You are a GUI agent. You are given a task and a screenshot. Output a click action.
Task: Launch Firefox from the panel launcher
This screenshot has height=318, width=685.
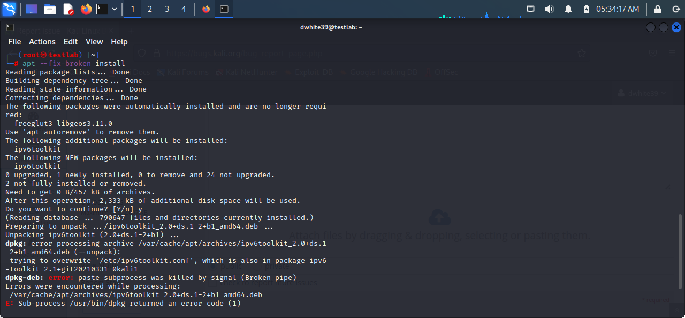point(86,9)
